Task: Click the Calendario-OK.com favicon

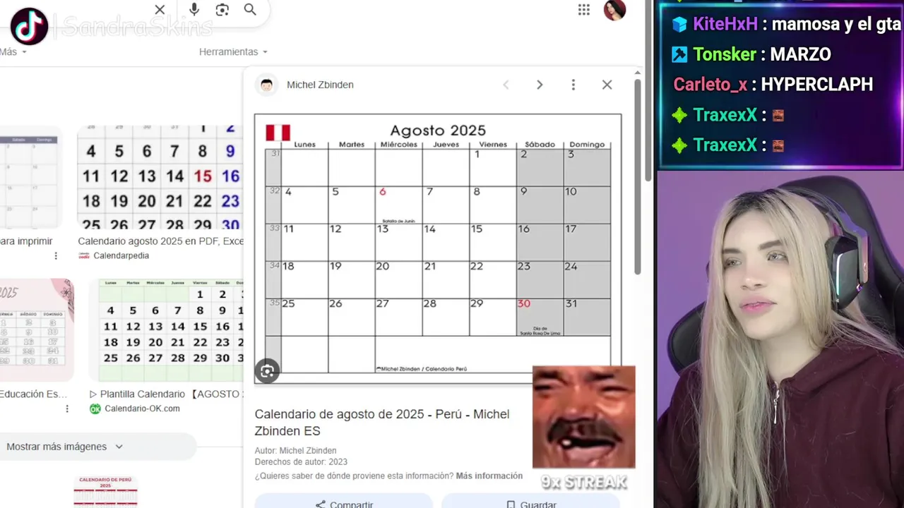Action: click(95, 409)
